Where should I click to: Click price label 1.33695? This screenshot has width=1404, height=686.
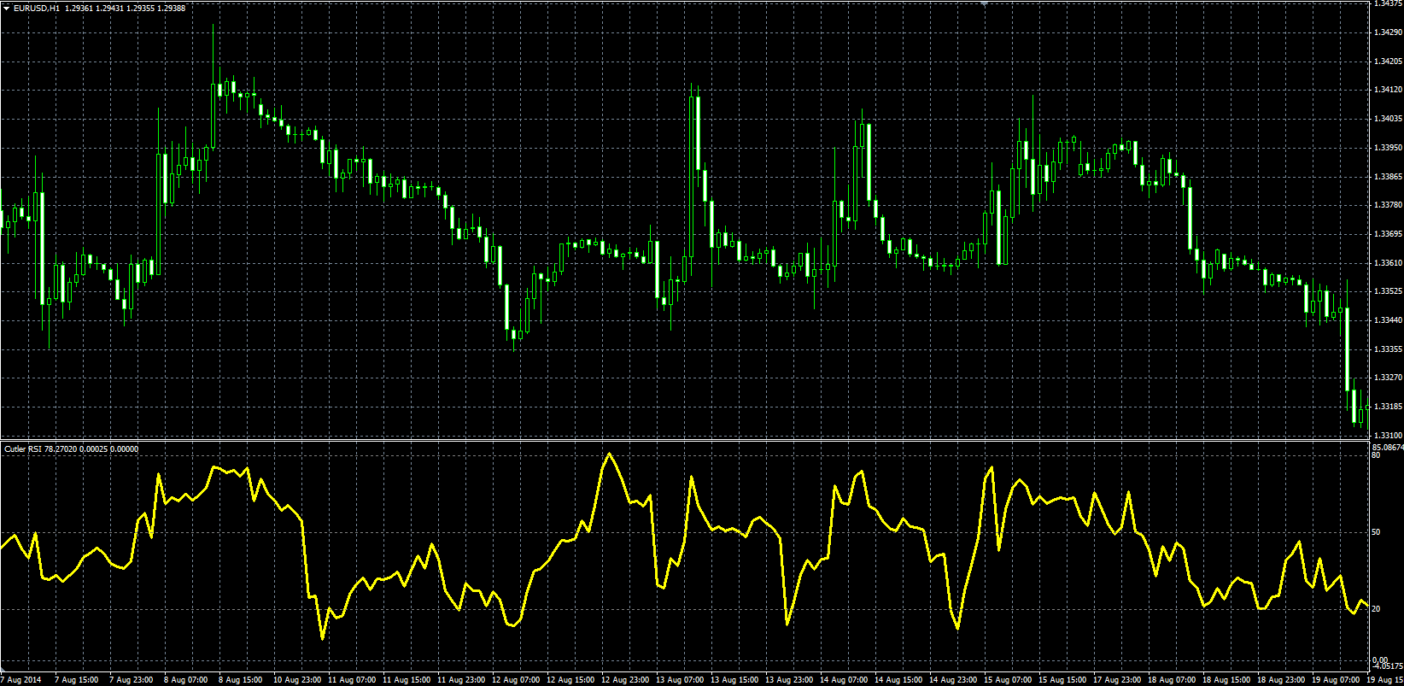pyautogui.click(x=1387, y=234)
